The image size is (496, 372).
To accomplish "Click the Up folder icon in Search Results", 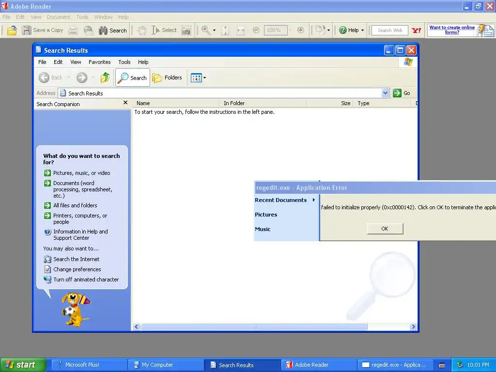I will [105, 77].
